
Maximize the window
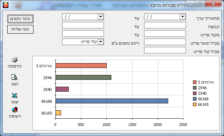200,3
